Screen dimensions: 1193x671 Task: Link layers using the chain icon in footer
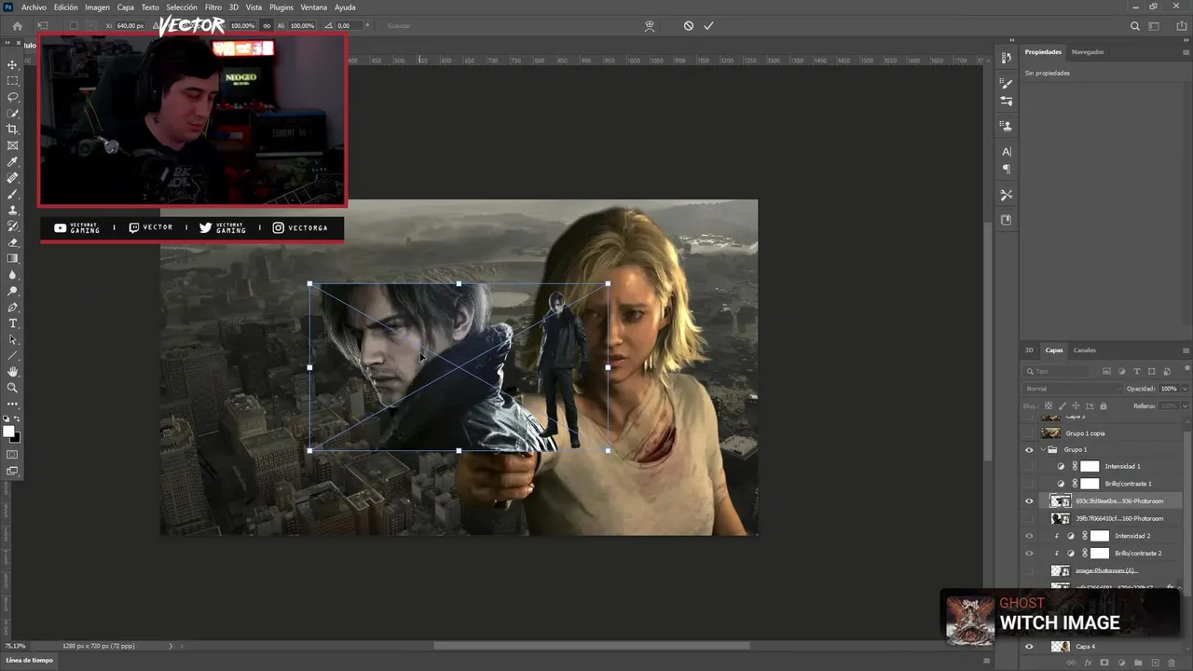pyautogui.click(x=1071, y=663)
